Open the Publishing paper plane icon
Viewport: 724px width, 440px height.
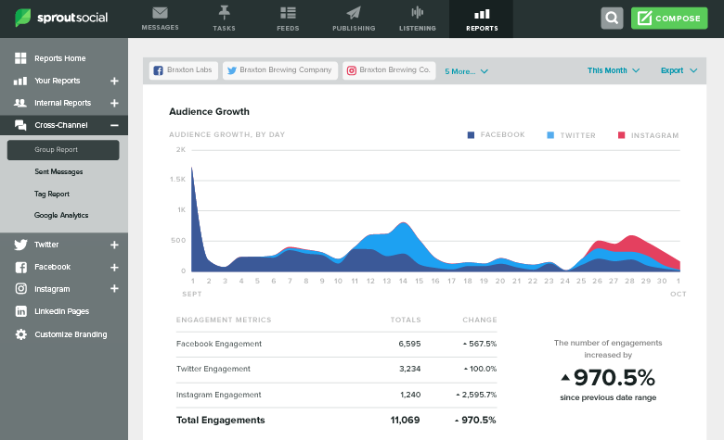[x=353, y=13]
